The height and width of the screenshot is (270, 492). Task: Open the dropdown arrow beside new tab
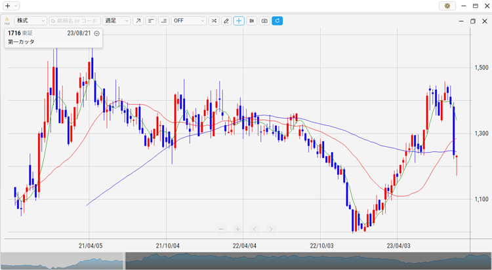16,6
